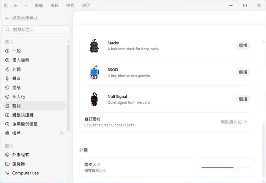Click the Null Signal pet thumbnail
This screenshot has width=266, height=183.
pos(94,99)
